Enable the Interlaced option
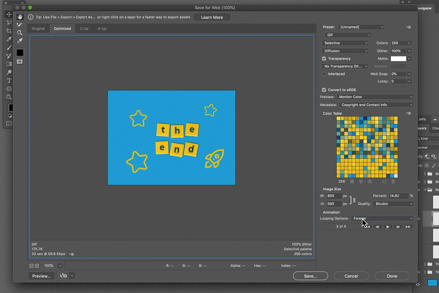 coord(324,74)
